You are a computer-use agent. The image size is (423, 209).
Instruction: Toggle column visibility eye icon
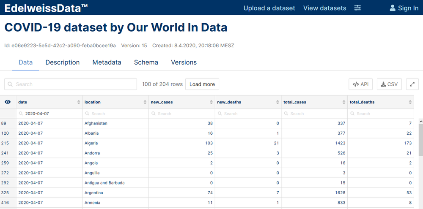[x=8, y=102]
